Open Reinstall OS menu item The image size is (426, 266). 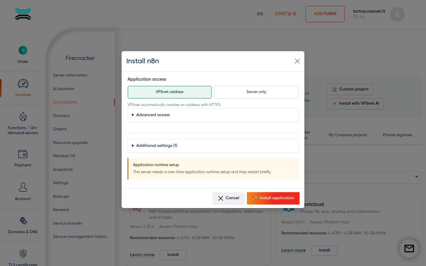point(64,156)
